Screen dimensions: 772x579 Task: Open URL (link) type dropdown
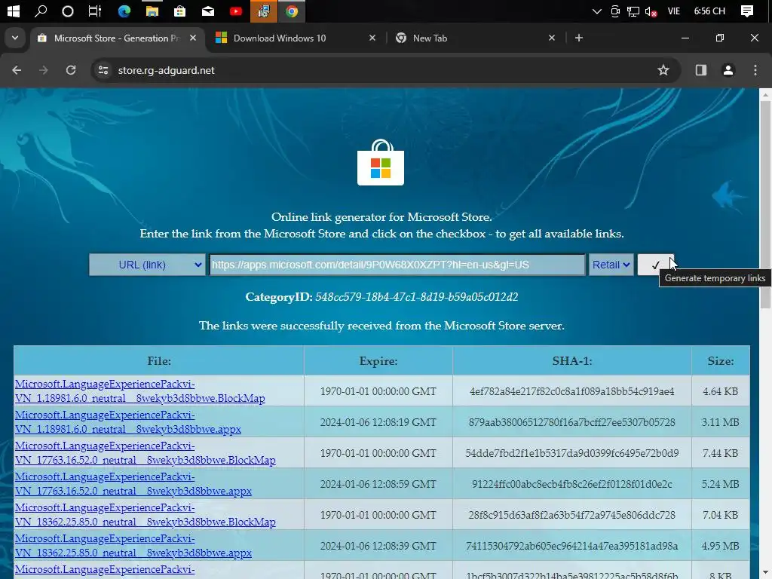(x=147, y=265)
